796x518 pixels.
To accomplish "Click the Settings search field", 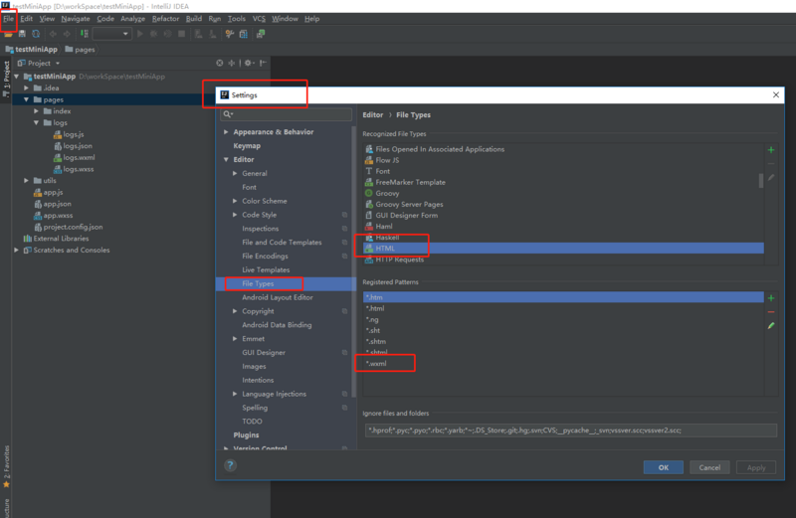I will [286, 114].
